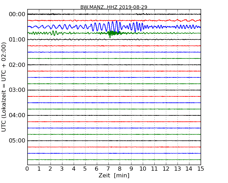This screenshot has height=183, width=228.
Task: Select the 01:00 time label
Action: pos(17,39)
